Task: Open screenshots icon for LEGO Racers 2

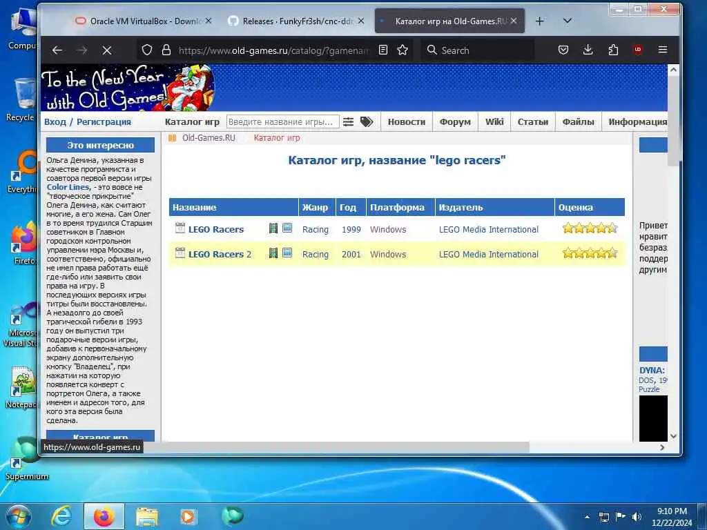Action: (x=287, y=253)
